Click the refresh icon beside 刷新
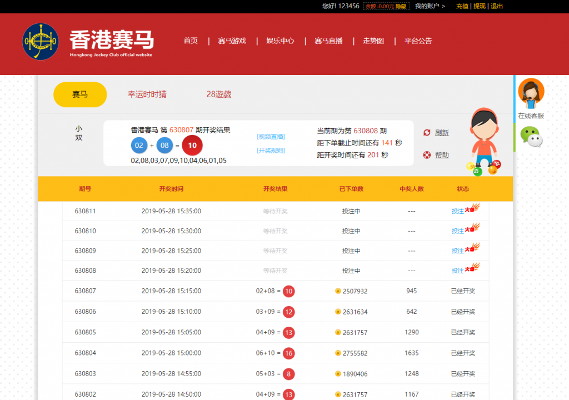The image size is (569, 400). 427,133
